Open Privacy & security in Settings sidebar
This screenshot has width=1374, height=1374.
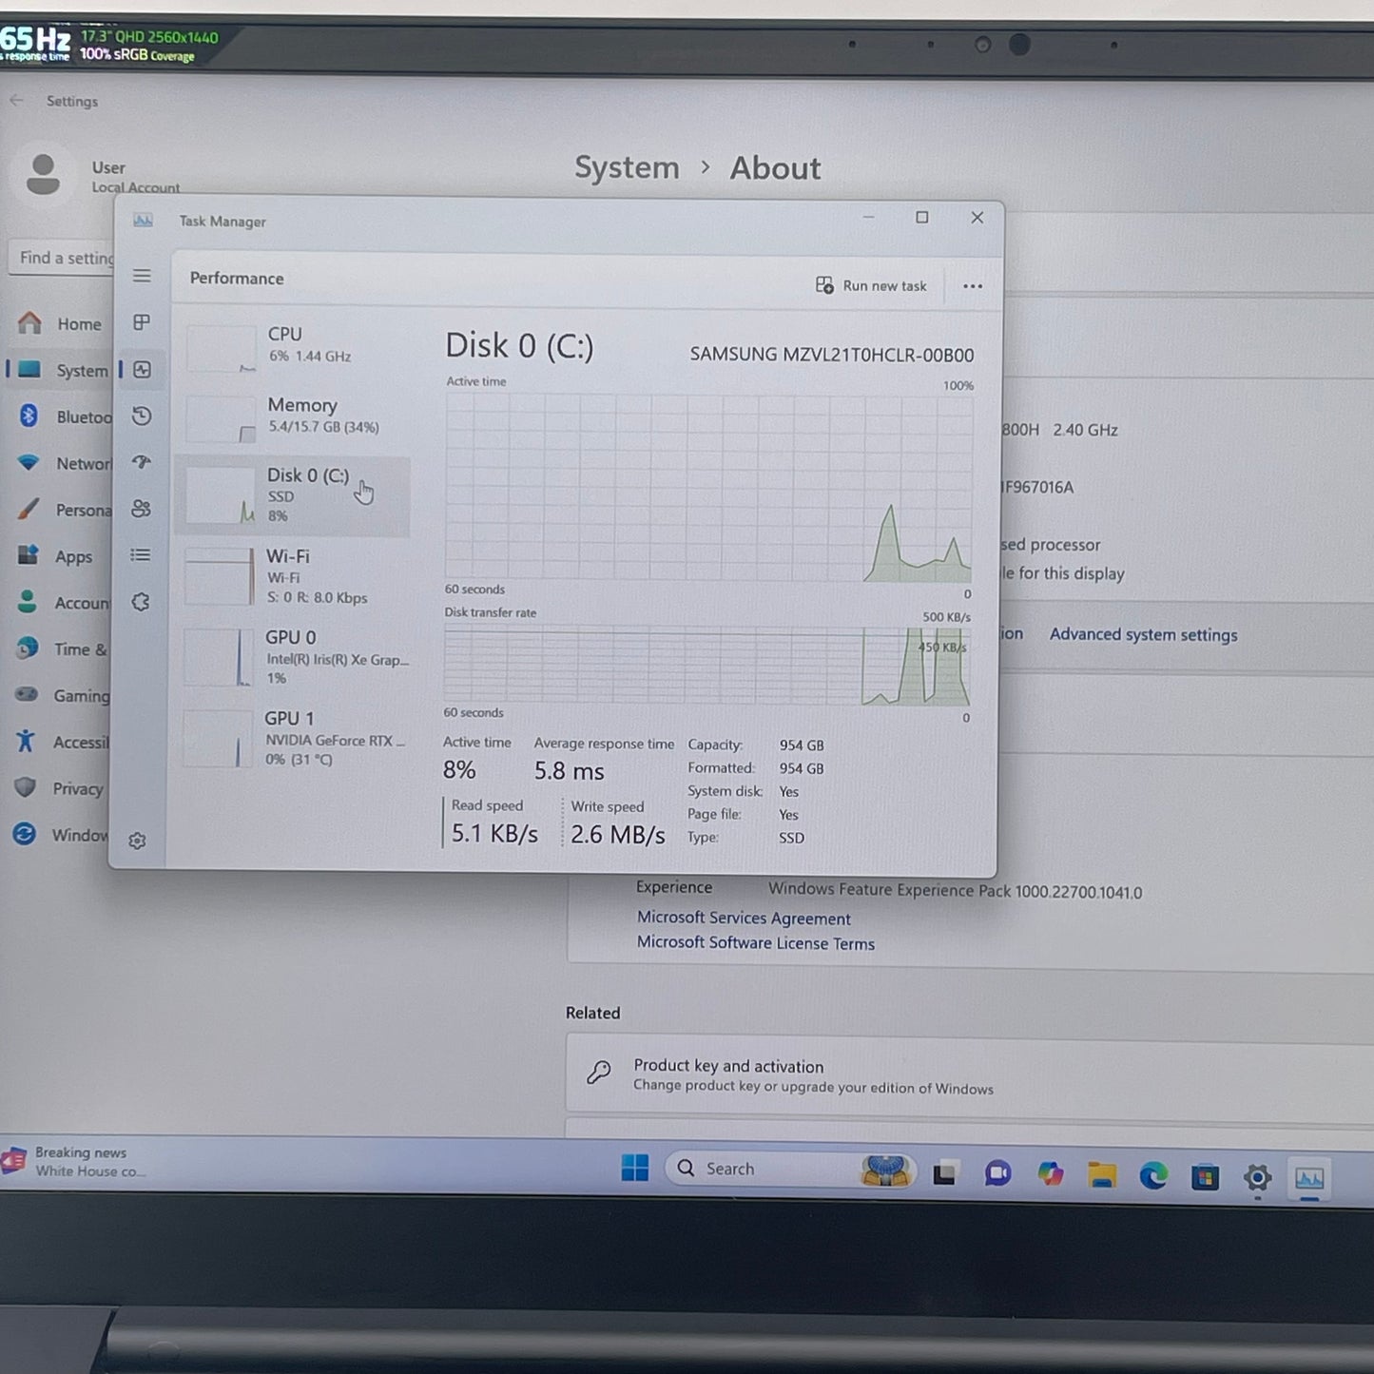60,788
